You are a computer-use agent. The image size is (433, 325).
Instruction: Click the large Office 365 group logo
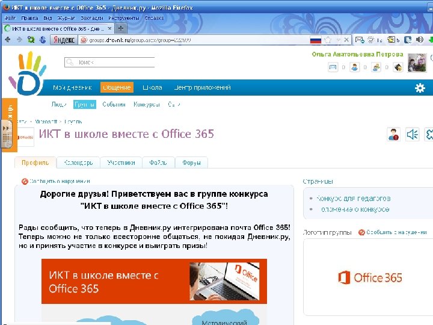(x=370, y=277)
